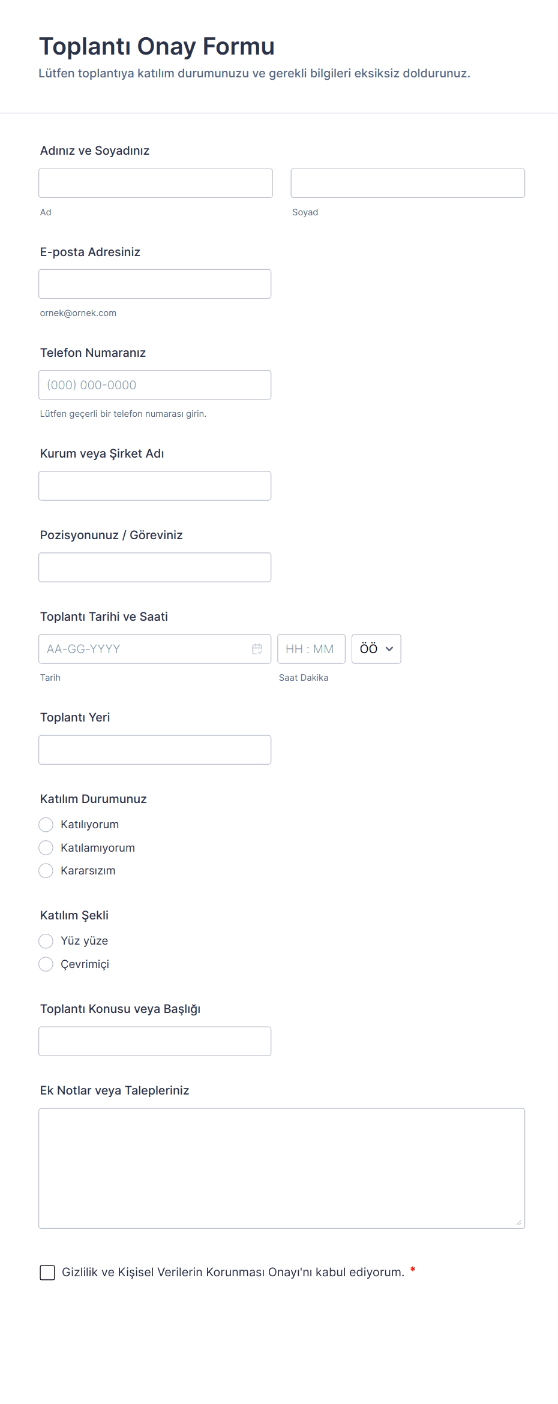The height and width of the screenshot is (1404, 558).
Task: Choose the Çevrimiçi attendance option
Action: [x=46, y=964]
